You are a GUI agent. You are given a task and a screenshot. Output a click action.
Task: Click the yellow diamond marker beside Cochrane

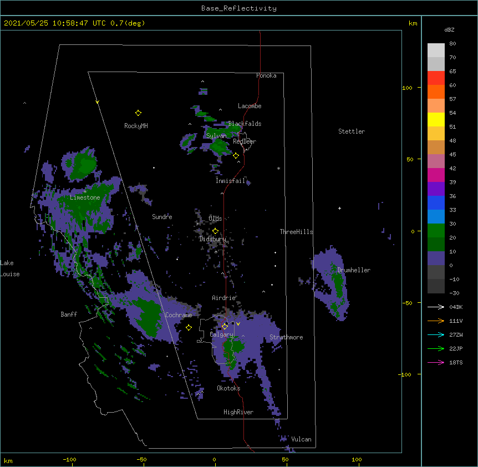coord(189,327)
